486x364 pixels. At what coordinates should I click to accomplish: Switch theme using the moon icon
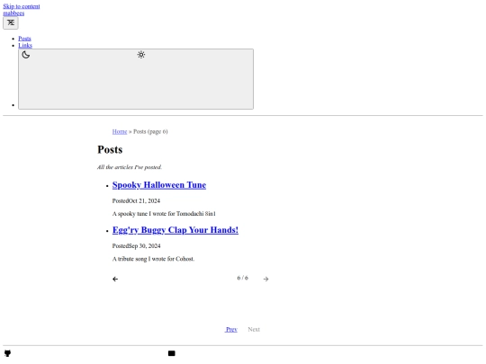(26, 55)
